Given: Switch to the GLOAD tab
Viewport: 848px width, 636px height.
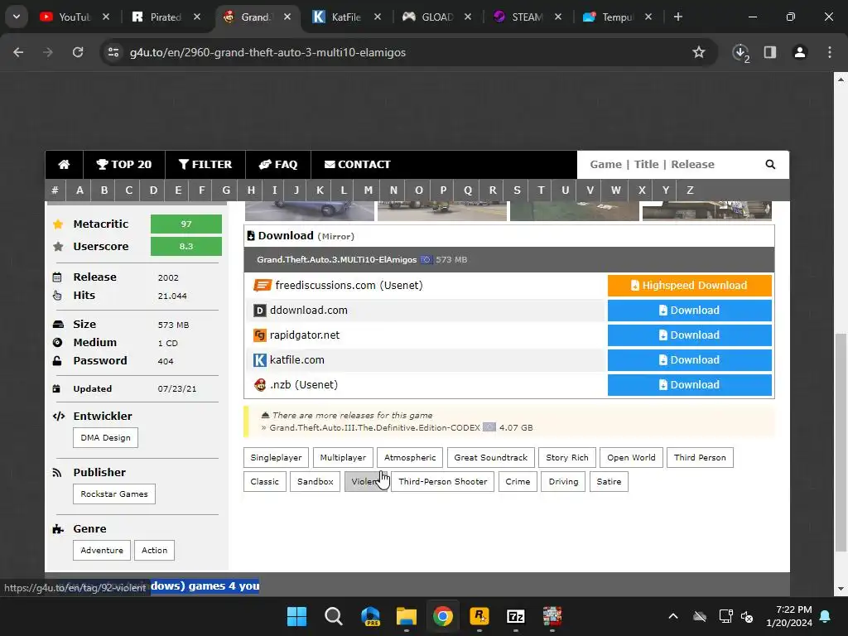Looking at the screenshot, I should tap(436, 17).
